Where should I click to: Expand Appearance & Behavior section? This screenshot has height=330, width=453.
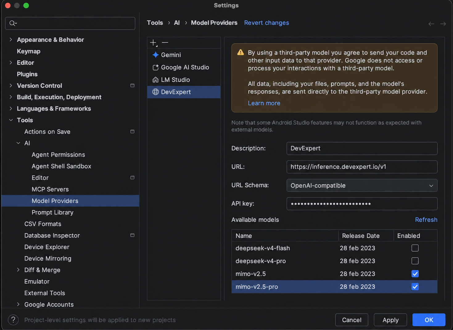click(x=11, y=39)
